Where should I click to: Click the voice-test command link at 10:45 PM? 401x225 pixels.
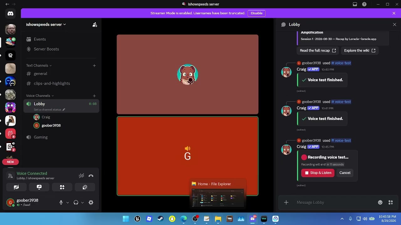(x=341, y=140)
